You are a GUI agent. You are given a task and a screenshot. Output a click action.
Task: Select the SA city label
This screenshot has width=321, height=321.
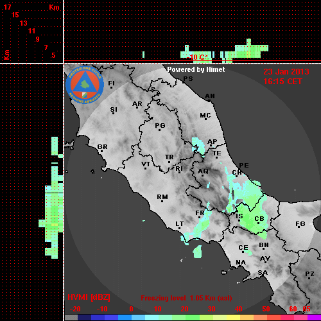(x=263, y=273)
